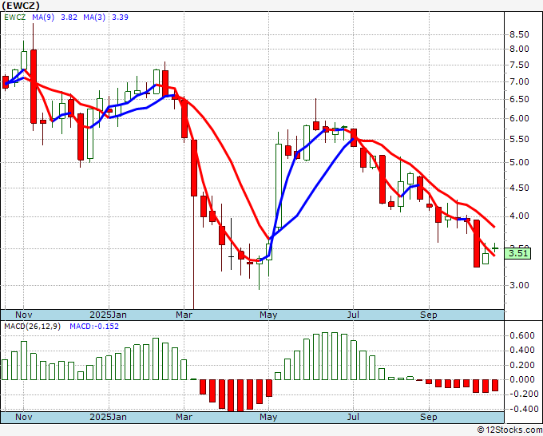Click the Jul marker on the price chart axis
Screen dimensions: 543x436
click(x=351, y=315)
